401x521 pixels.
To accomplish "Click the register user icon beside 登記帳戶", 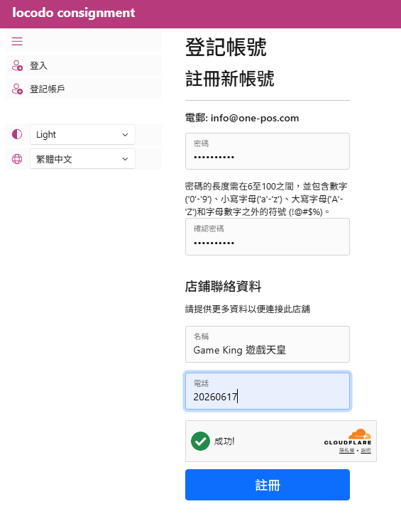I will coord(17,89).
